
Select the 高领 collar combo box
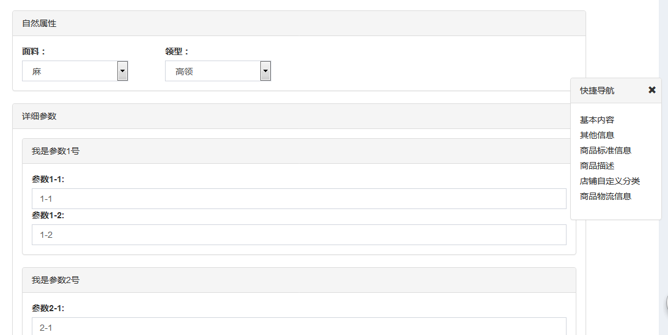pos(218,71)
